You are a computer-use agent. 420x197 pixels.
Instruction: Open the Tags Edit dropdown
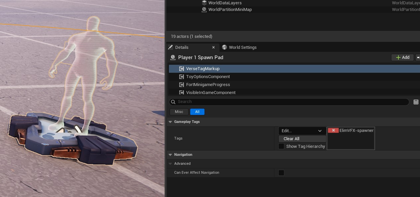(302, 131)
